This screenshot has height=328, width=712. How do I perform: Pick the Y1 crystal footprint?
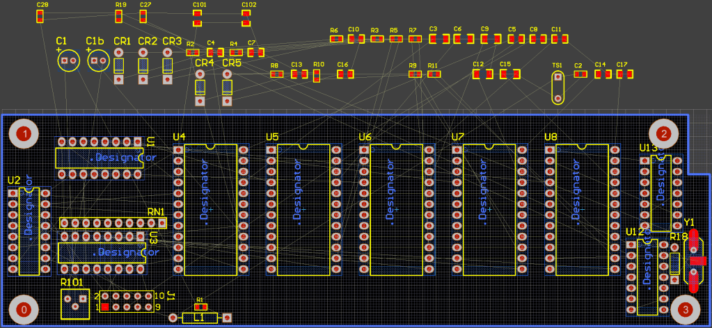(x=694, y=264)
